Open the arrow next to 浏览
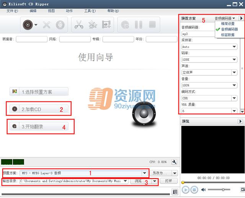The height and width of the screenshot is (198, 245). (x=155, y=181)
